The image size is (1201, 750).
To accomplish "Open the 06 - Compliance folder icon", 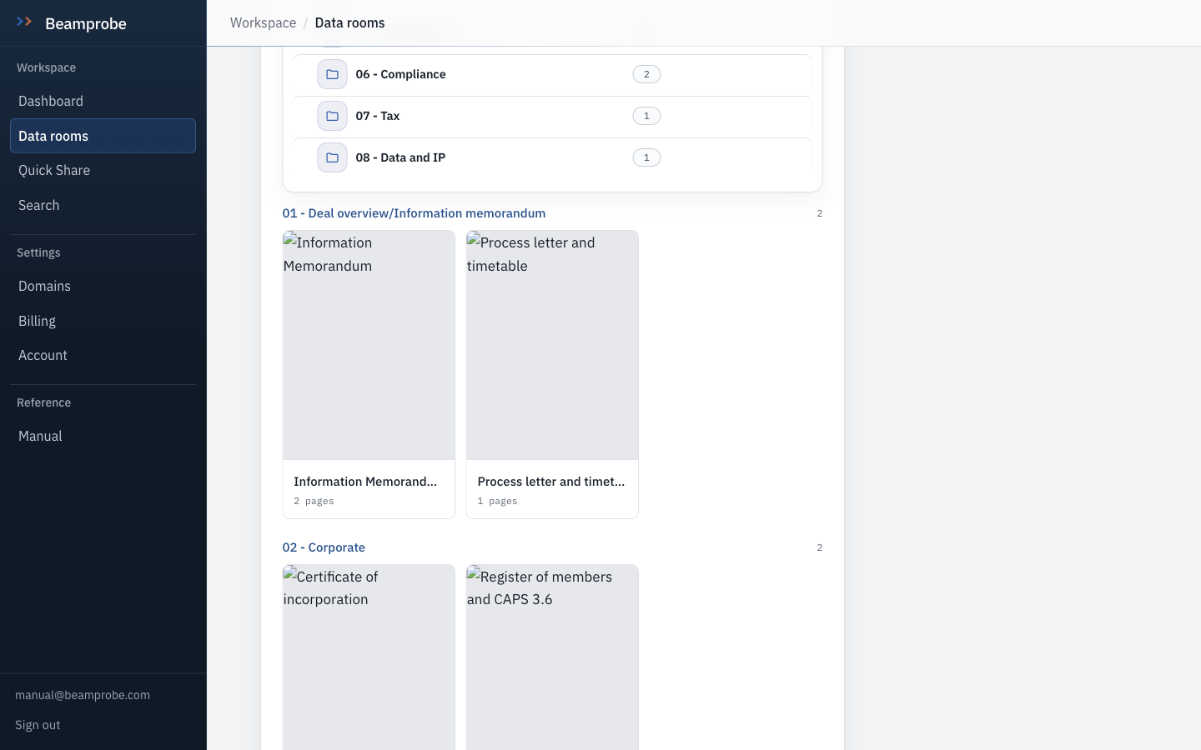I will 332,74.
